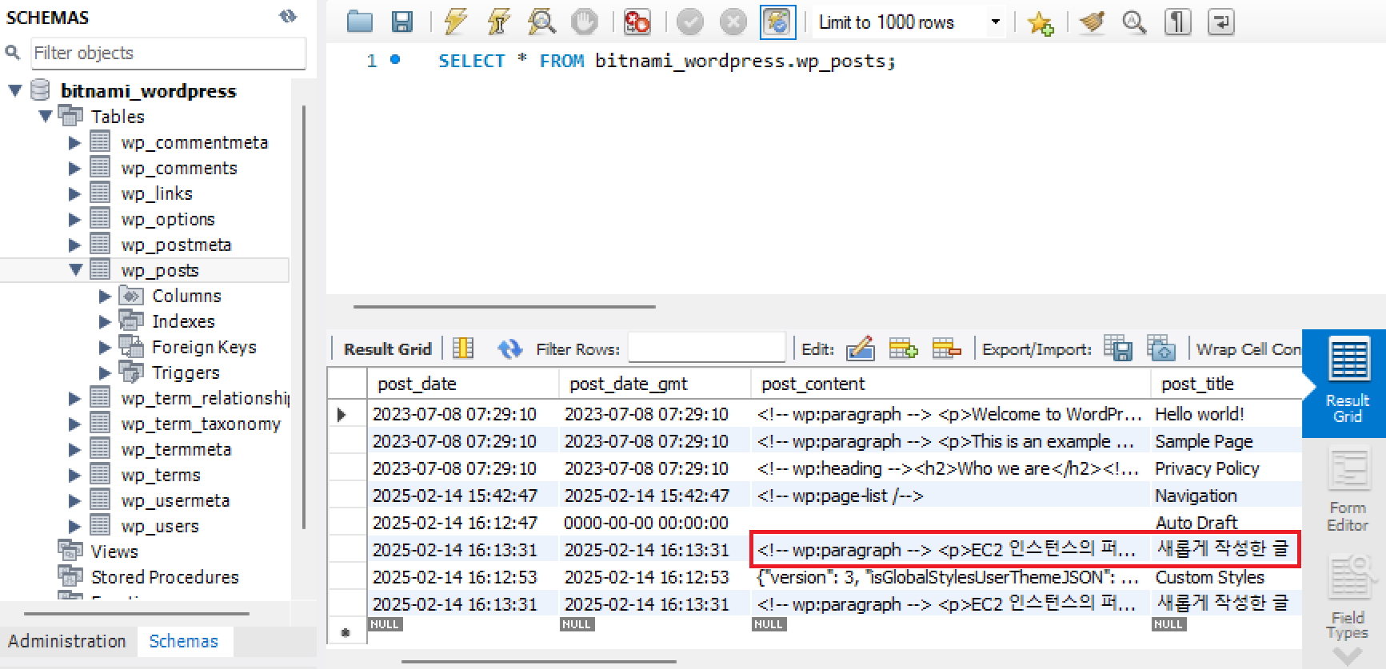The width and height of the screenshot is (1386, 669).
Task: Toggle stop-on-error red icon
Action: click(x=637, y=22)
